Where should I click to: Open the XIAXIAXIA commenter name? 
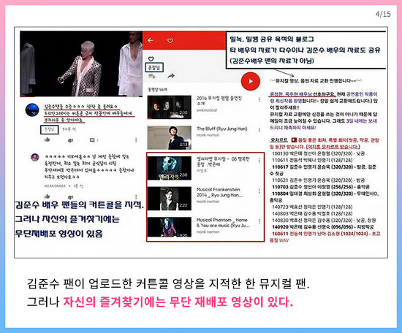click(x=55, y=186)
